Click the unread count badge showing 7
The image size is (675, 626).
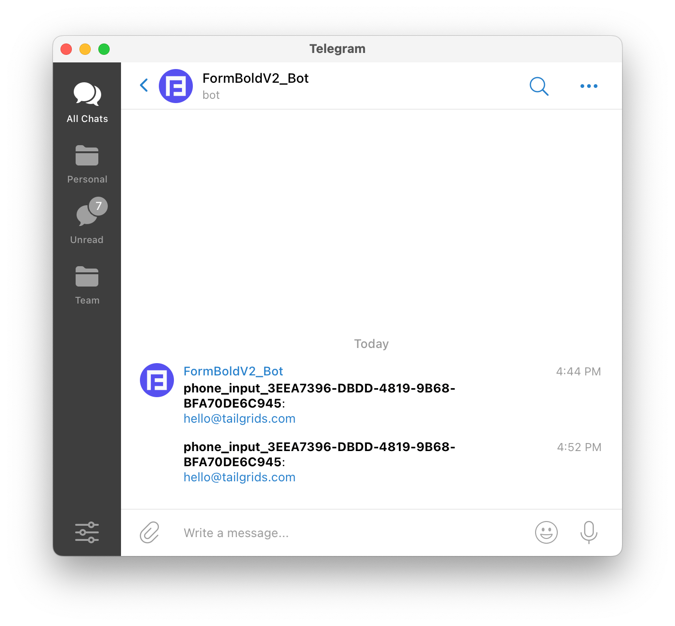pos(98,206)
